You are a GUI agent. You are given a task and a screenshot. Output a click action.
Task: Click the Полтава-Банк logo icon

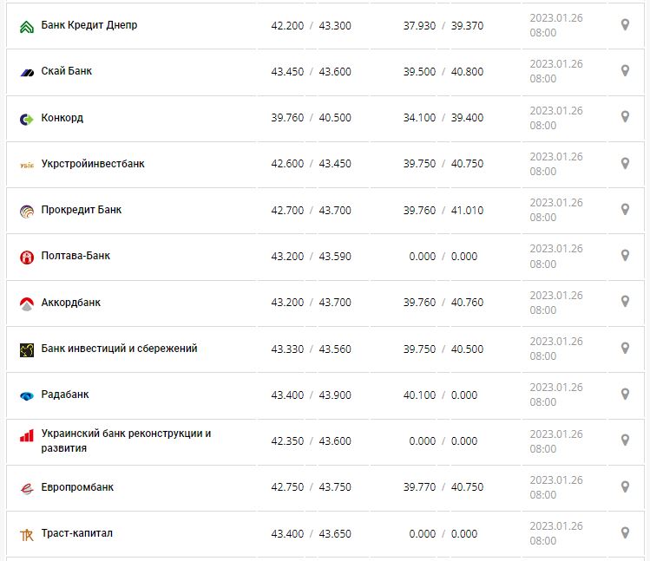point(27,258)
